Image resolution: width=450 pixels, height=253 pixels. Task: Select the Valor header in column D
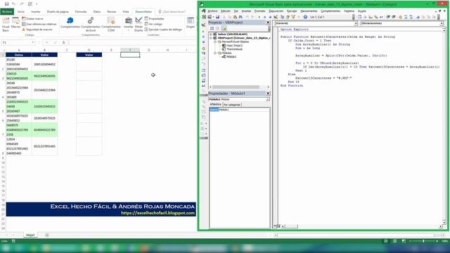(x=89, y=55)
